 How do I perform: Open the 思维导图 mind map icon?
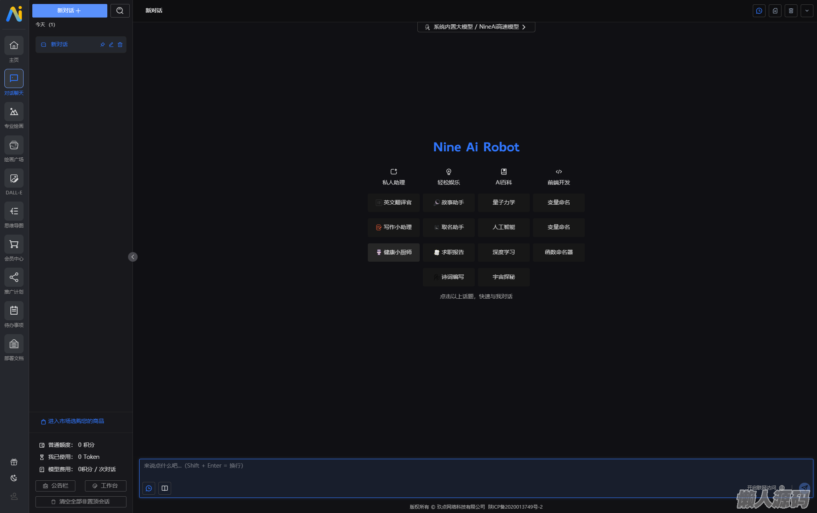[14, 211]
